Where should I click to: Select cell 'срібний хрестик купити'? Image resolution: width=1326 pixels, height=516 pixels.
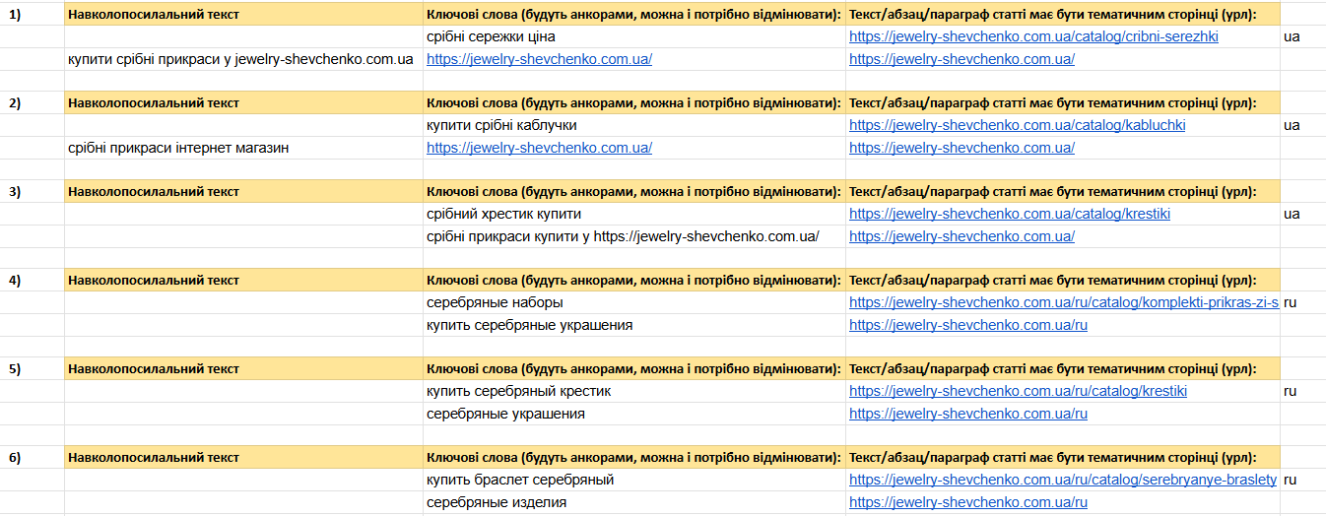(x=503, y=214)
